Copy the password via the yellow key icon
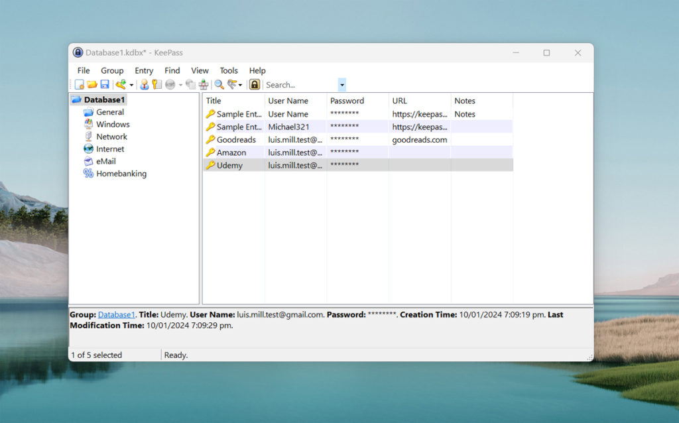This screenshot has width=679, height=423. (x=156, y=84)
